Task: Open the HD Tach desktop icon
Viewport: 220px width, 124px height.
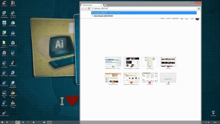Action: tap(13, 34)
